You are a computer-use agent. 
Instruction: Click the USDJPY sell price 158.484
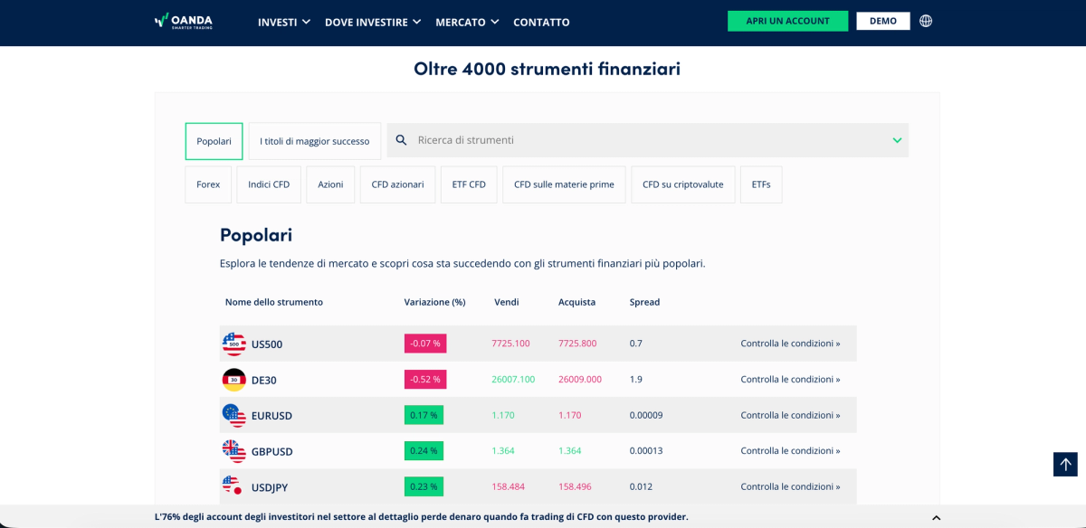pos(509,486)
